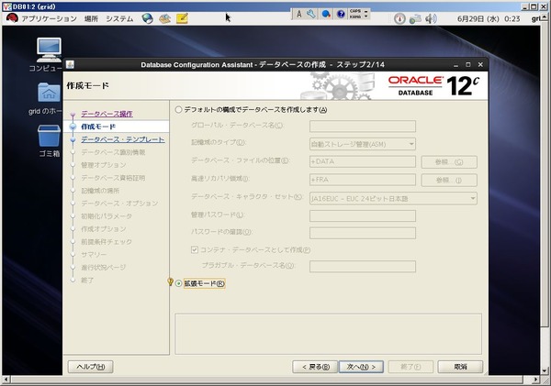This screenshot has height=386, width=551.
Task: Click the lightbulb hint icon beside 拡張モード
Action: click(x=171, y=281)
